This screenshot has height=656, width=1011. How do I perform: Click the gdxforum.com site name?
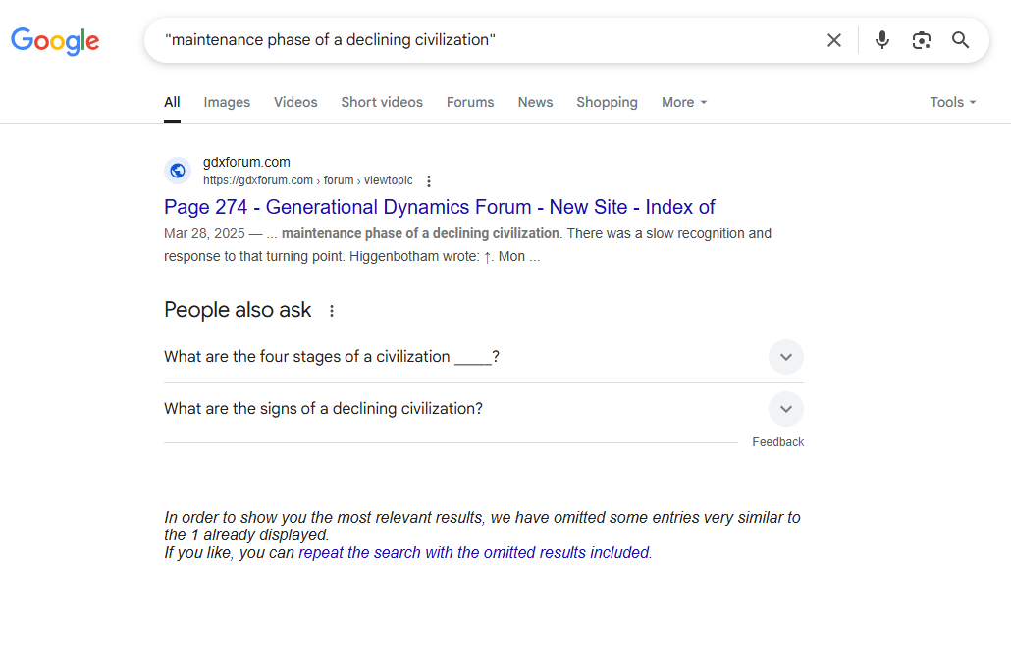tap(246, 162)
